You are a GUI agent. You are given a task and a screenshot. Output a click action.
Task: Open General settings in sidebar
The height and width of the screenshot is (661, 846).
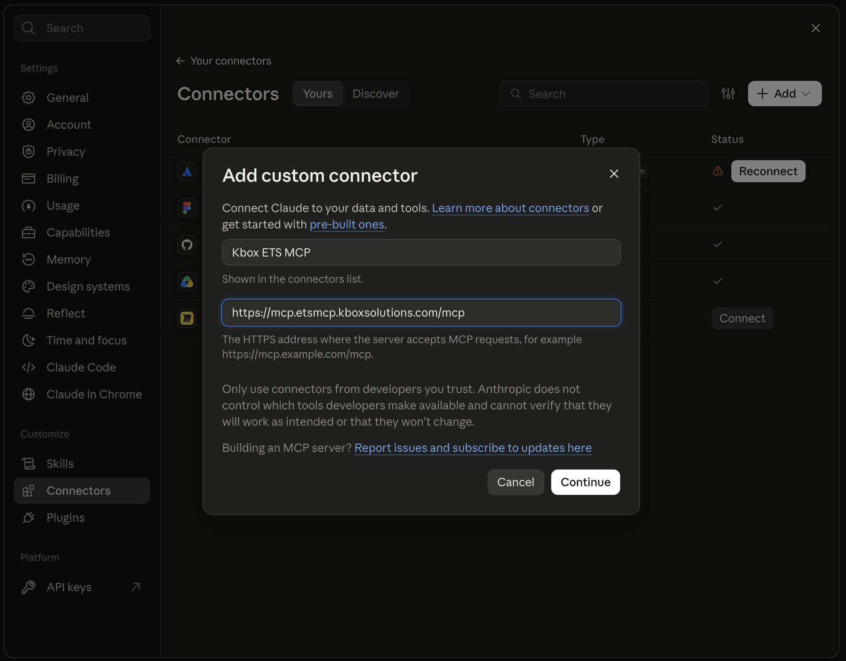pyautogui.click(x=82, y=98)
